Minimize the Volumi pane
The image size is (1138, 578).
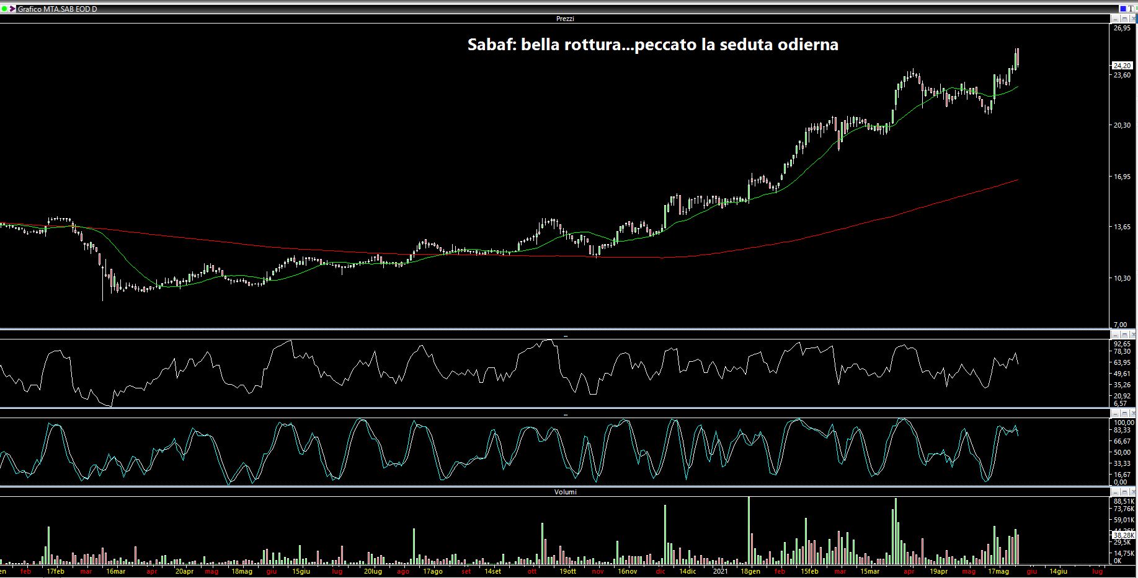click(x=1115, y=492)
